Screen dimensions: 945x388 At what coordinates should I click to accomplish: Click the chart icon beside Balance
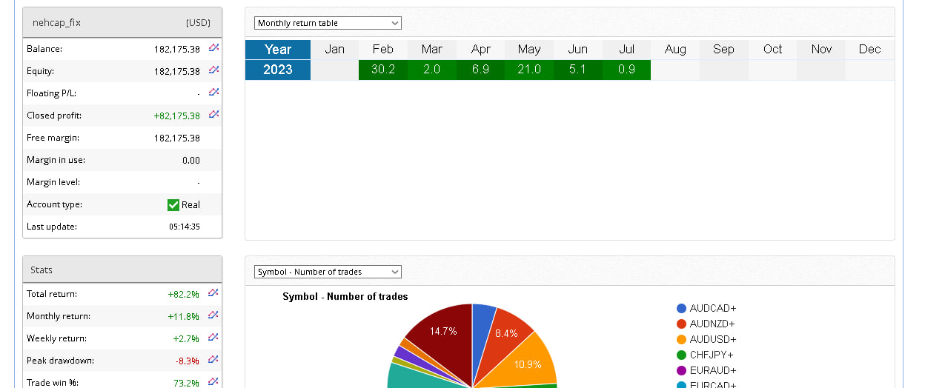213,48
